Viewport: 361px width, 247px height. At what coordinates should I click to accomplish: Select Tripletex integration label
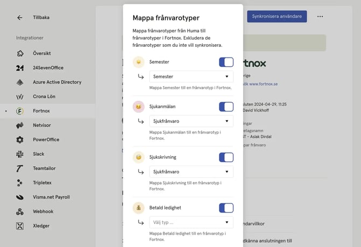pos(42,183)
